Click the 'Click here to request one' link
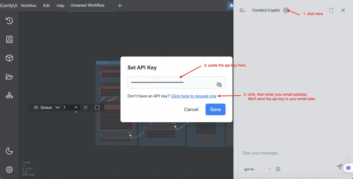 tap(194, 96)
